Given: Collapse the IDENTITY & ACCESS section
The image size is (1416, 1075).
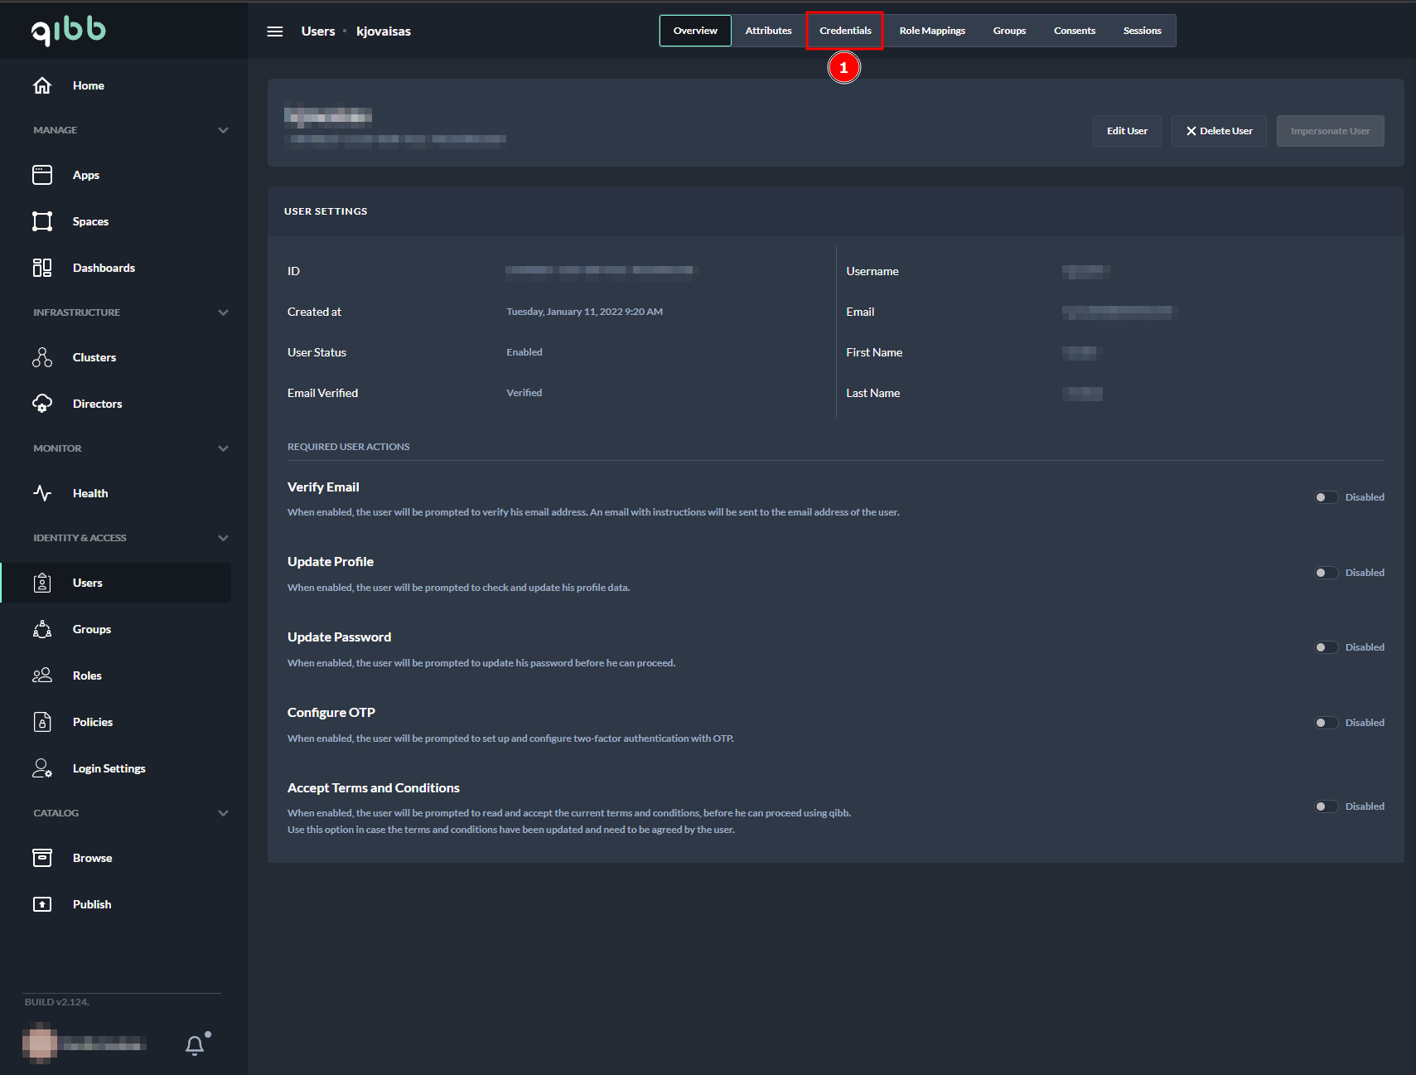Looking at the screenshot, I should click(223, 538).
